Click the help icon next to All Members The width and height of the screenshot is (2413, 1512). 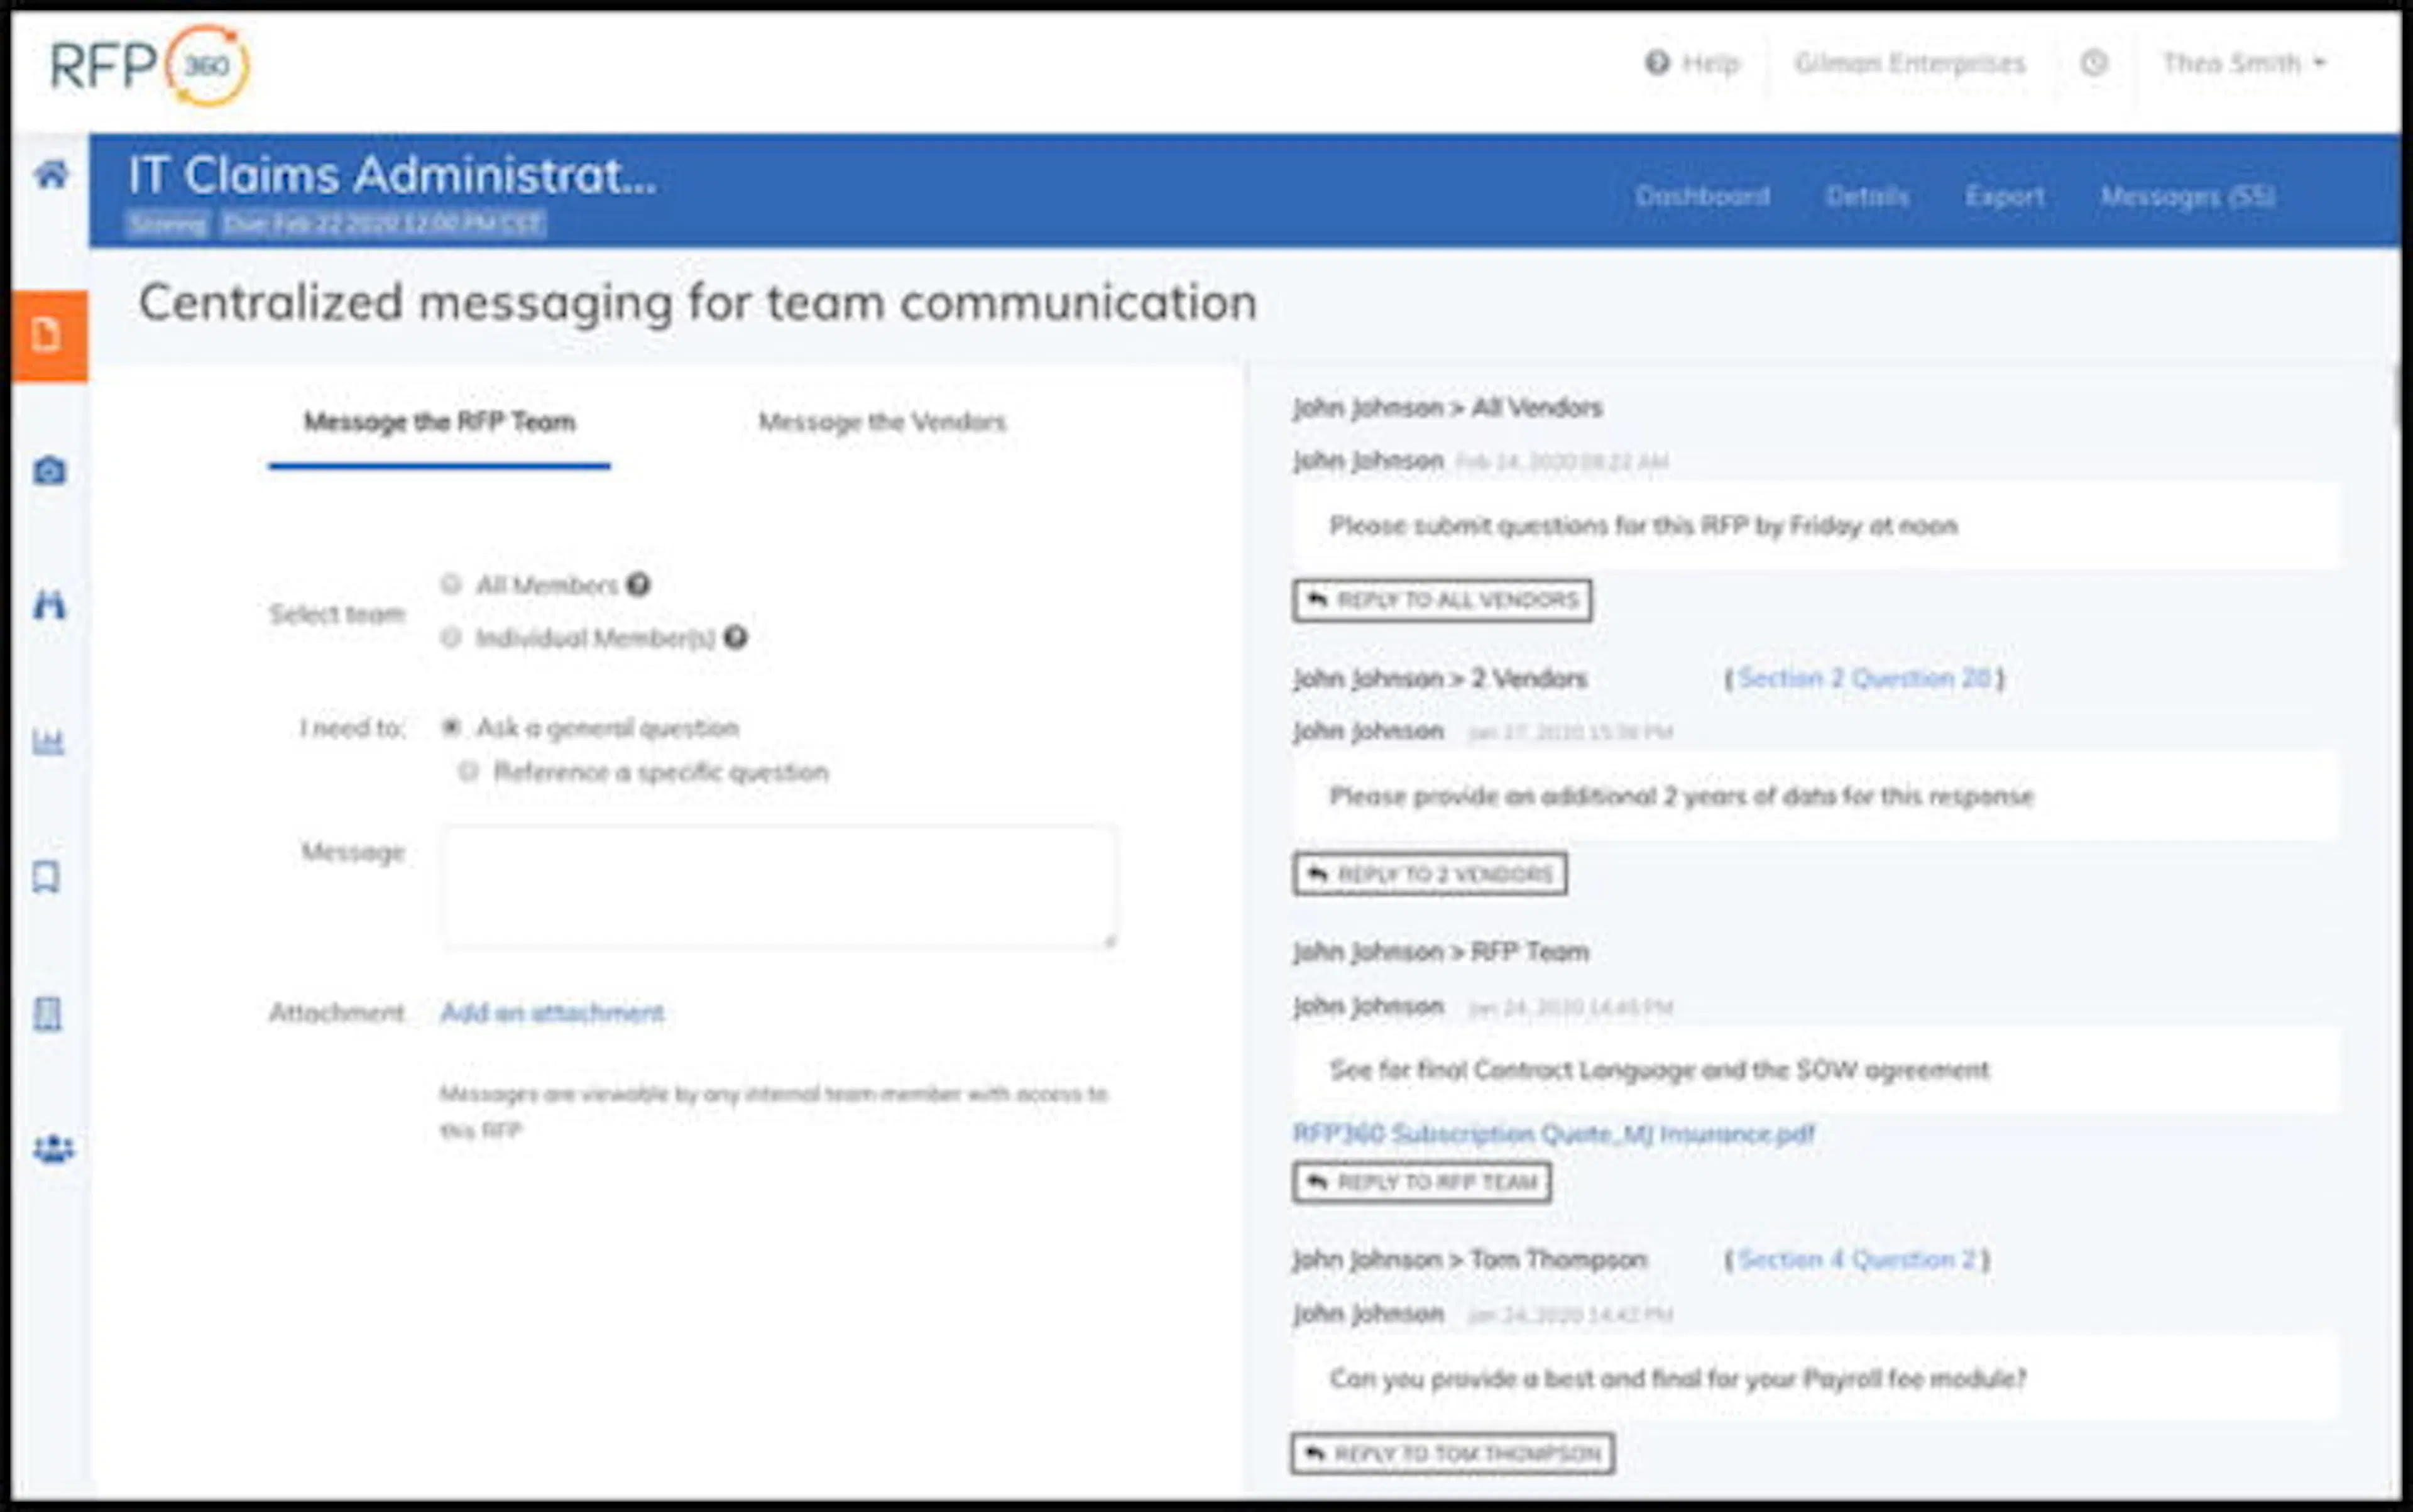click(638, 584)
